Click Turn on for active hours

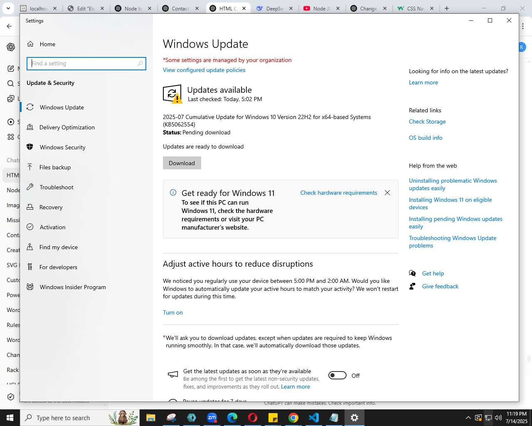(x=173, y=312)
